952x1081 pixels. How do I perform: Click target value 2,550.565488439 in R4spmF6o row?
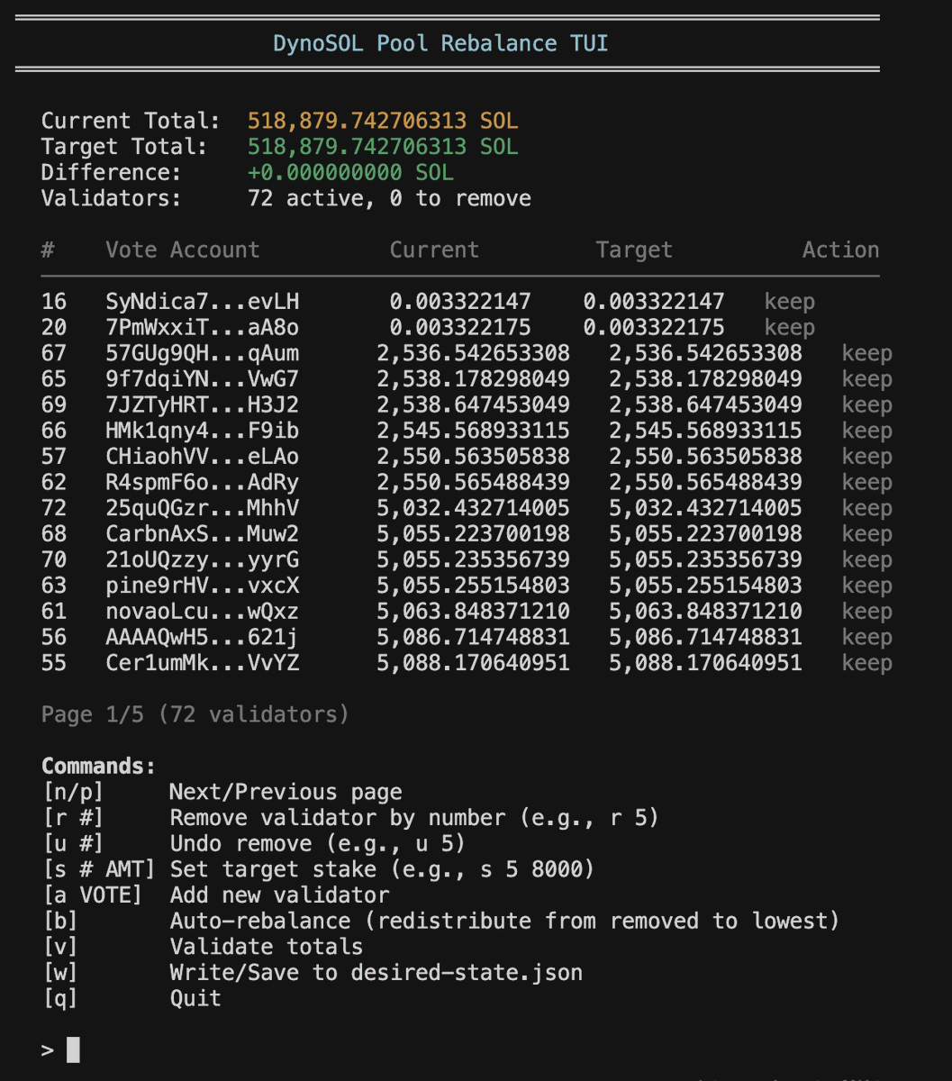click(x=705, y=483)
